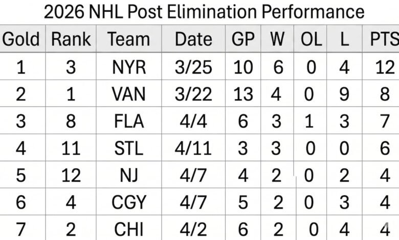
Task: Select the VAN team cell
Action: 128,94
